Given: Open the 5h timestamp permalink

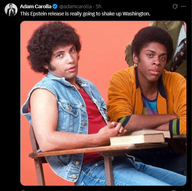Looking at the screenshot, I should (98, 6).
